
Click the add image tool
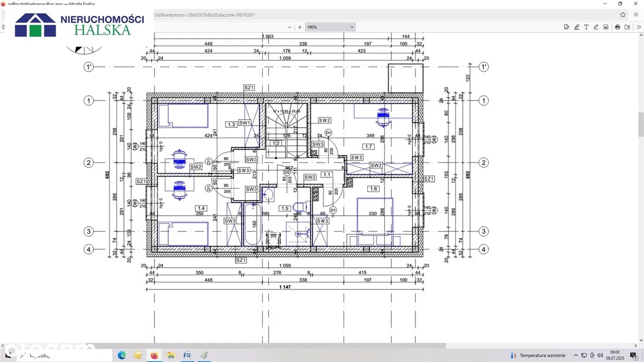pos(606,27)
